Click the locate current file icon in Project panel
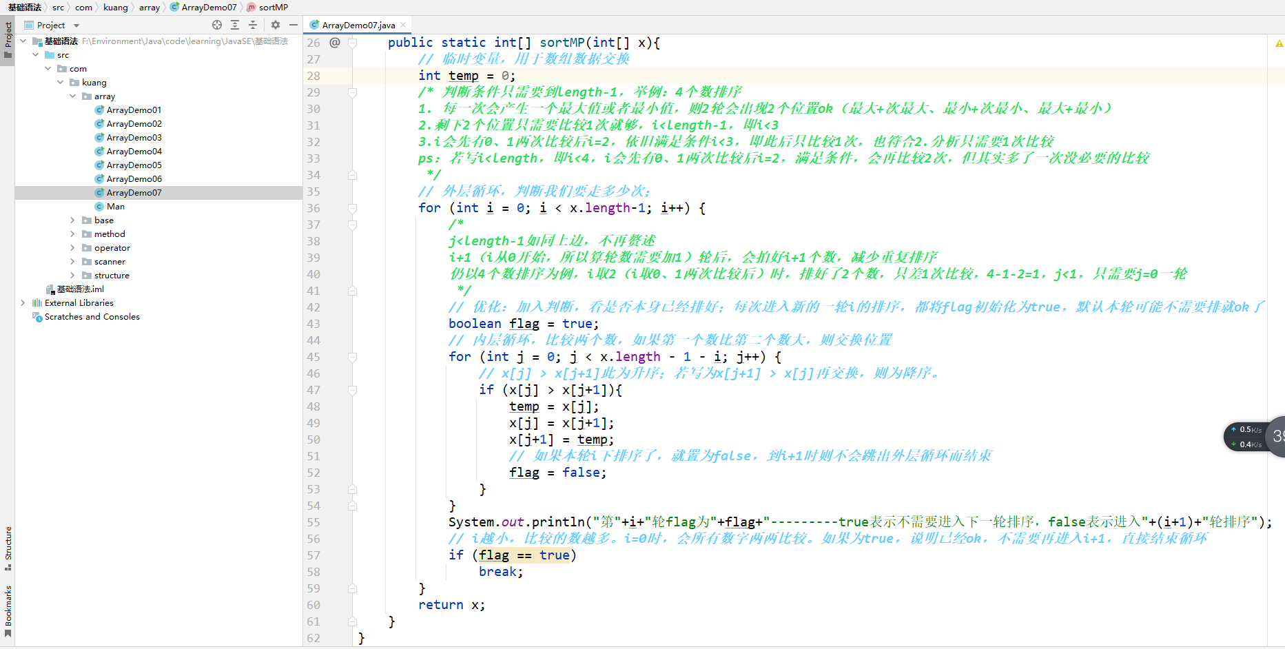The height and width of the screenshot is (649, 1285). (217, 25)
